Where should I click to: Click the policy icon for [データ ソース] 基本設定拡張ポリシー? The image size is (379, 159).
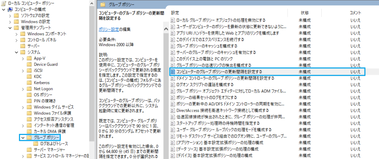(172, 149)
